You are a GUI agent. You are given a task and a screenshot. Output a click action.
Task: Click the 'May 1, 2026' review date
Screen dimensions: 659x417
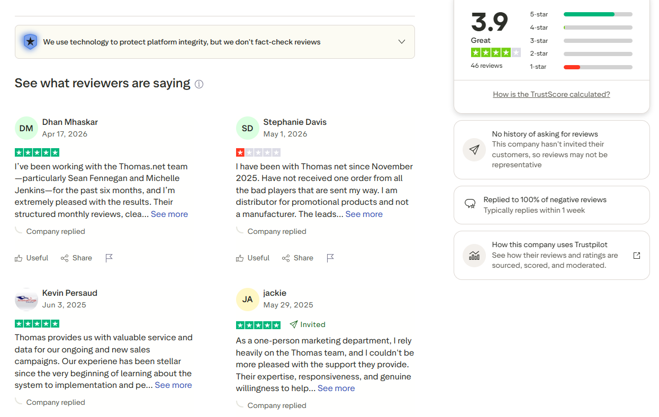[285, 134]
